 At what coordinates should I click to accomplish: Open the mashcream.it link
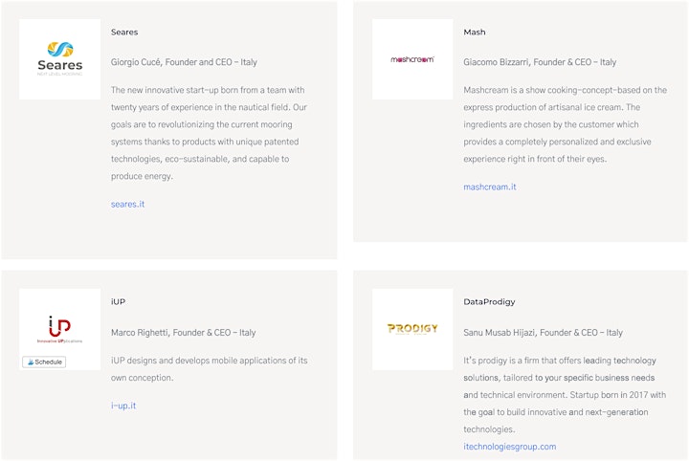coord(490,187)
